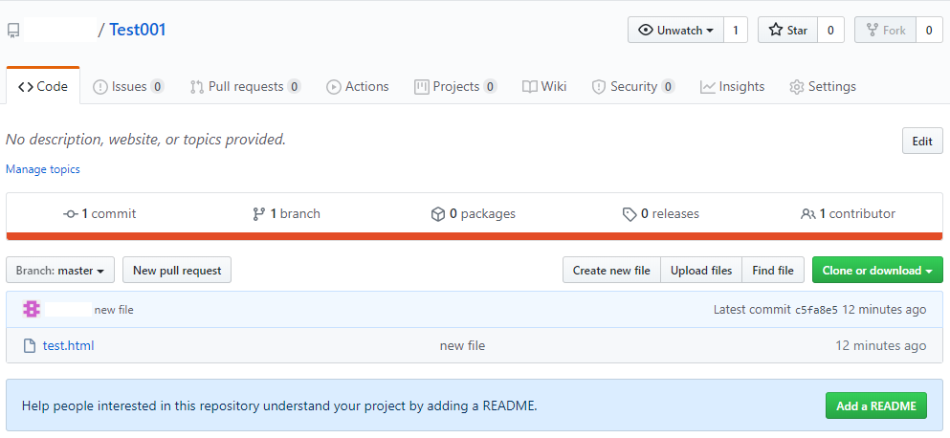Click the book icon on Wiki tab
Image resolution: width=950 pixels, height=438 pixels.
[x=530, y=87]
